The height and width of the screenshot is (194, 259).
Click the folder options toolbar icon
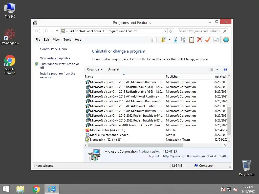163,40
